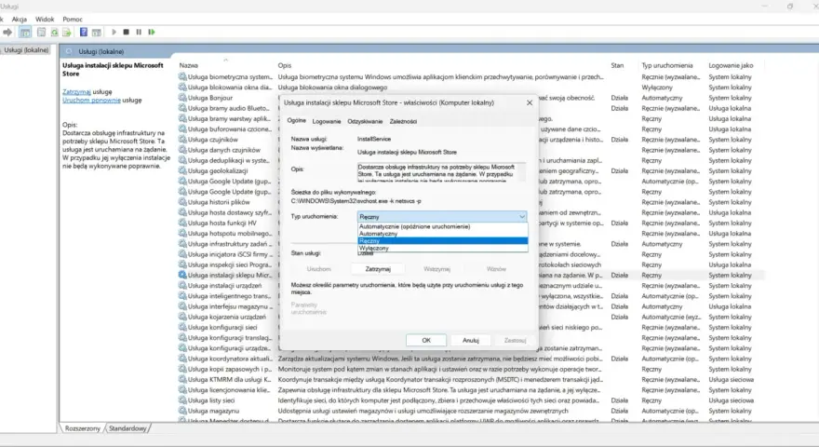Choose the Automatyczny startup option
Image resolution: width=819 pixels, height=447 pixels.
point(442,234)
